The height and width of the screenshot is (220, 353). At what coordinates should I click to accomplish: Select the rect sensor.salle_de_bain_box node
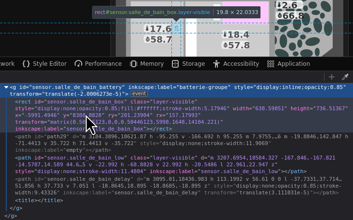point(176,115)
